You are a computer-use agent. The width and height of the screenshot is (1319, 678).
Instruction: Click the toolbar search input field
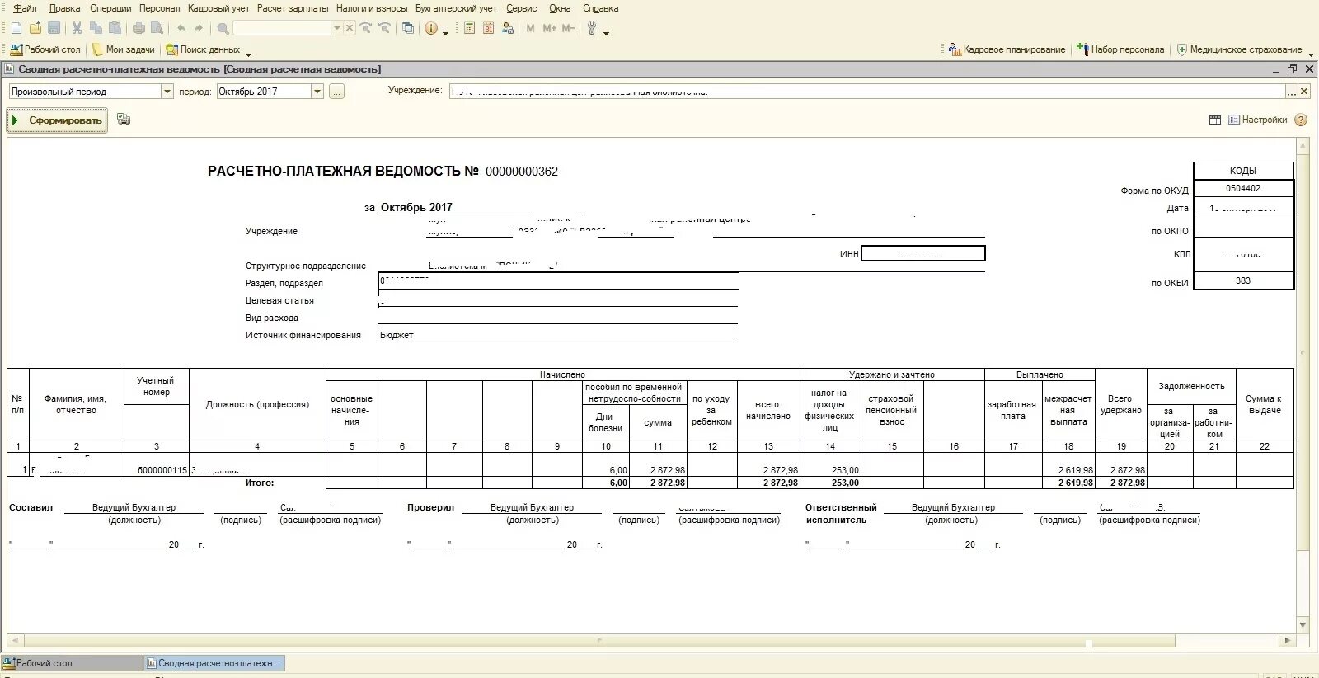[x=281, y=28]
